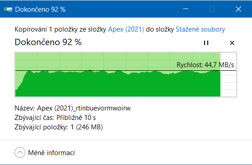252x165 pixels.
Task: Click the Kopírování 1 položky description text
Action: (120, 29)
